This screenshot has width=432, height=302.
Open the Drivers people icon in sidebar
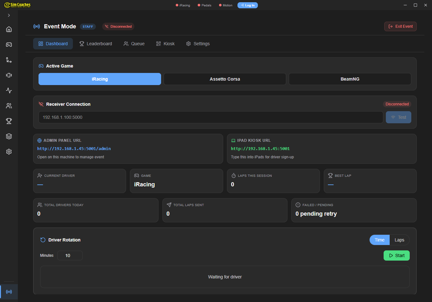pyautogui.click(x=9, y=106)
